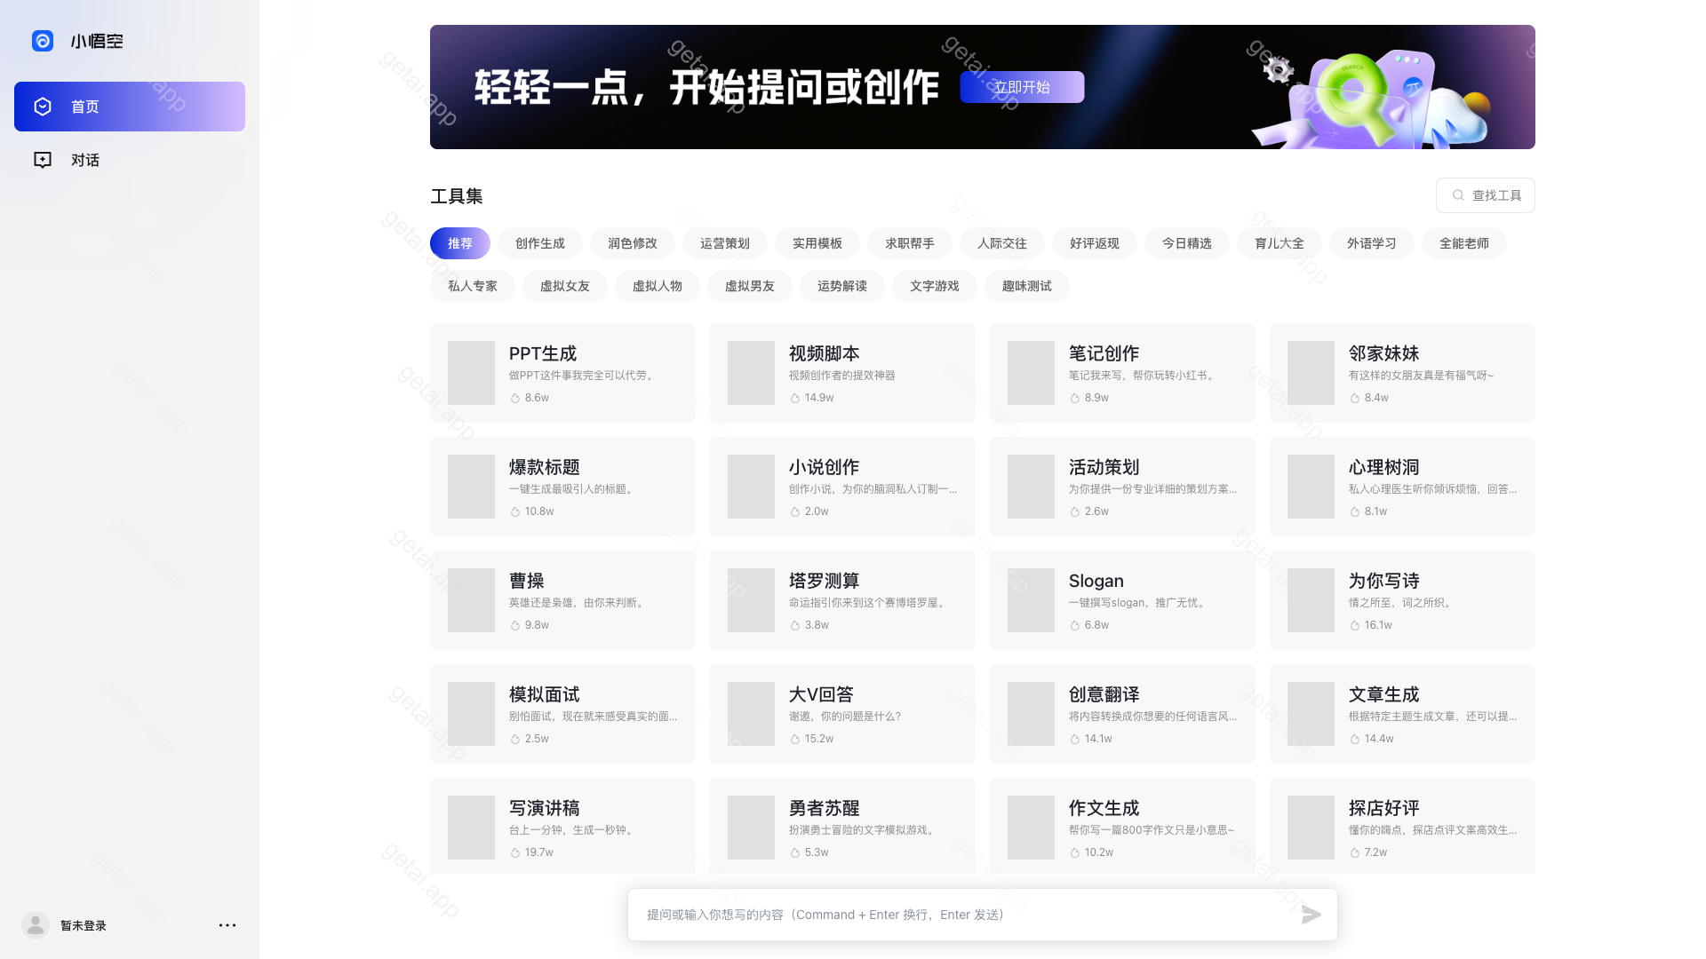Click the flame icon next to 10.8w
1706x959 pixels.
[x=515, y=511]
